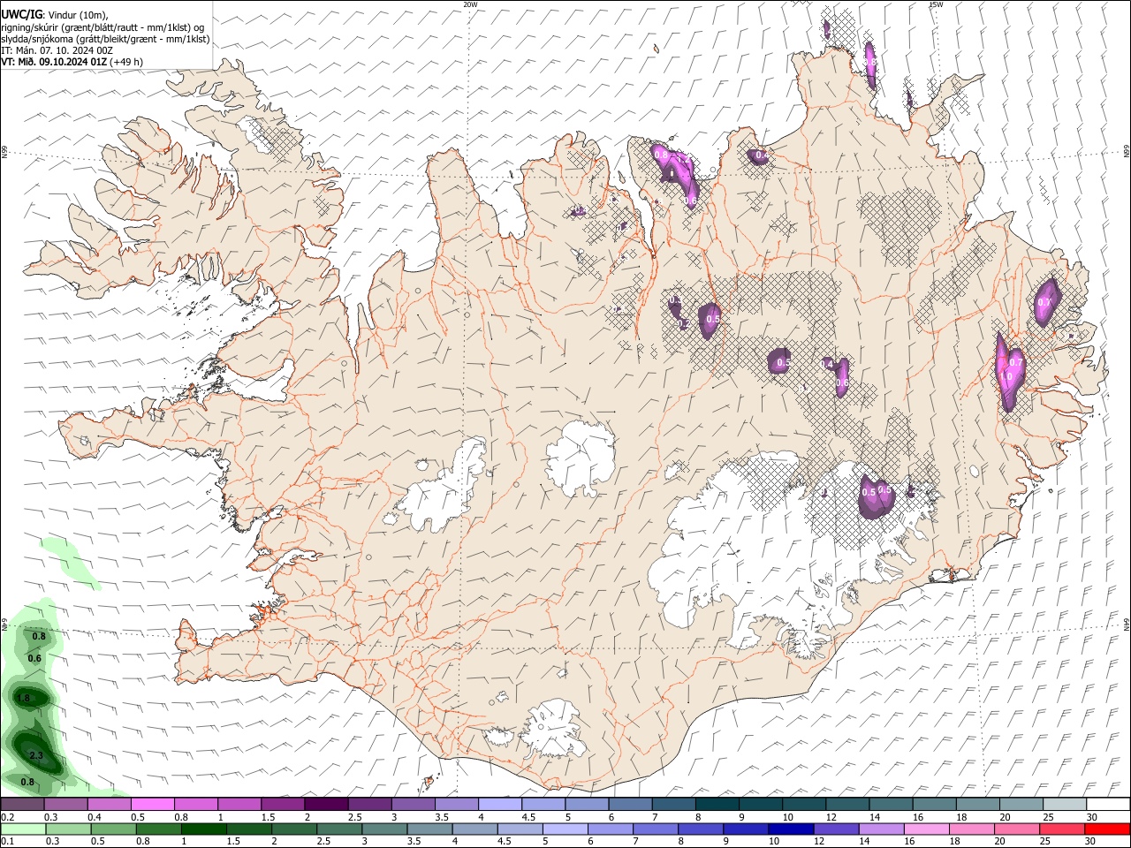Viewport: 1131px width, 848px height.
Task: Select the darkest purple snow swatch from 2 to 2.5
Action: point(326,804)
